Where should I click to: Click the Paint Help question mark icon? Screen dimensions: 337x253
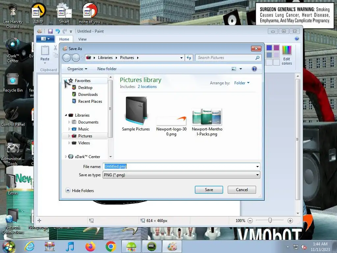click(297, 39)
